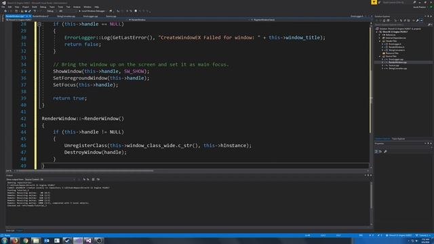Expand External Dependencies node
Image resolution: width=434 pixels, height=244 pixels.
point(380,38)
